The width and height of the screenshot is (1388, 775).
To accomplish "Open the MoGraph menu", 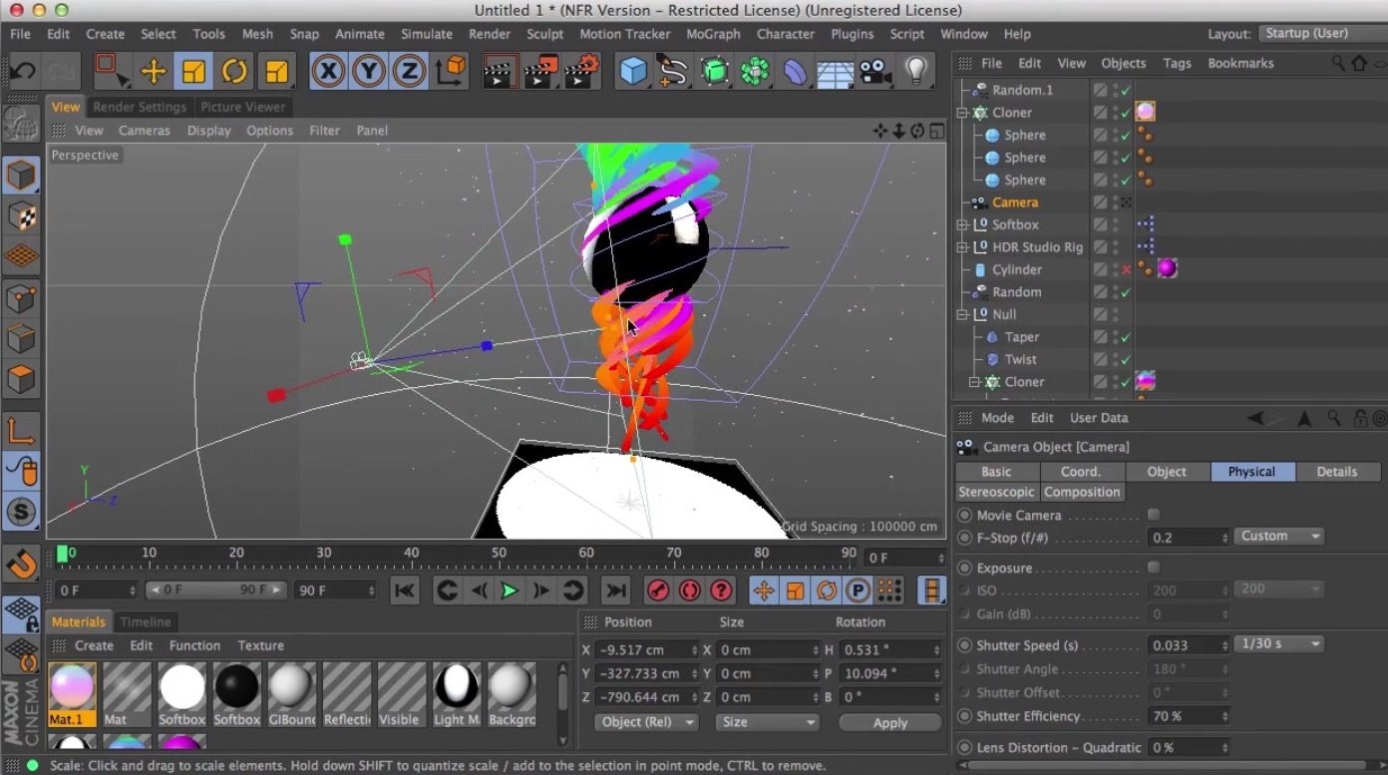I will click(713, 34).
